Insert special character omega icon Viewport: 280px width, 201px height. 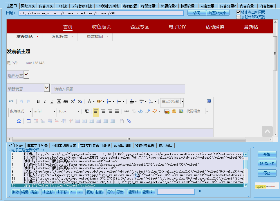point(19,121)
